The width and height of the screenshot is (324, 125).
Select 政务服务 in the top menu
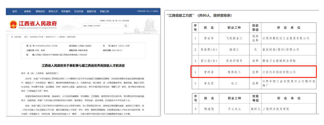(66, 12)
